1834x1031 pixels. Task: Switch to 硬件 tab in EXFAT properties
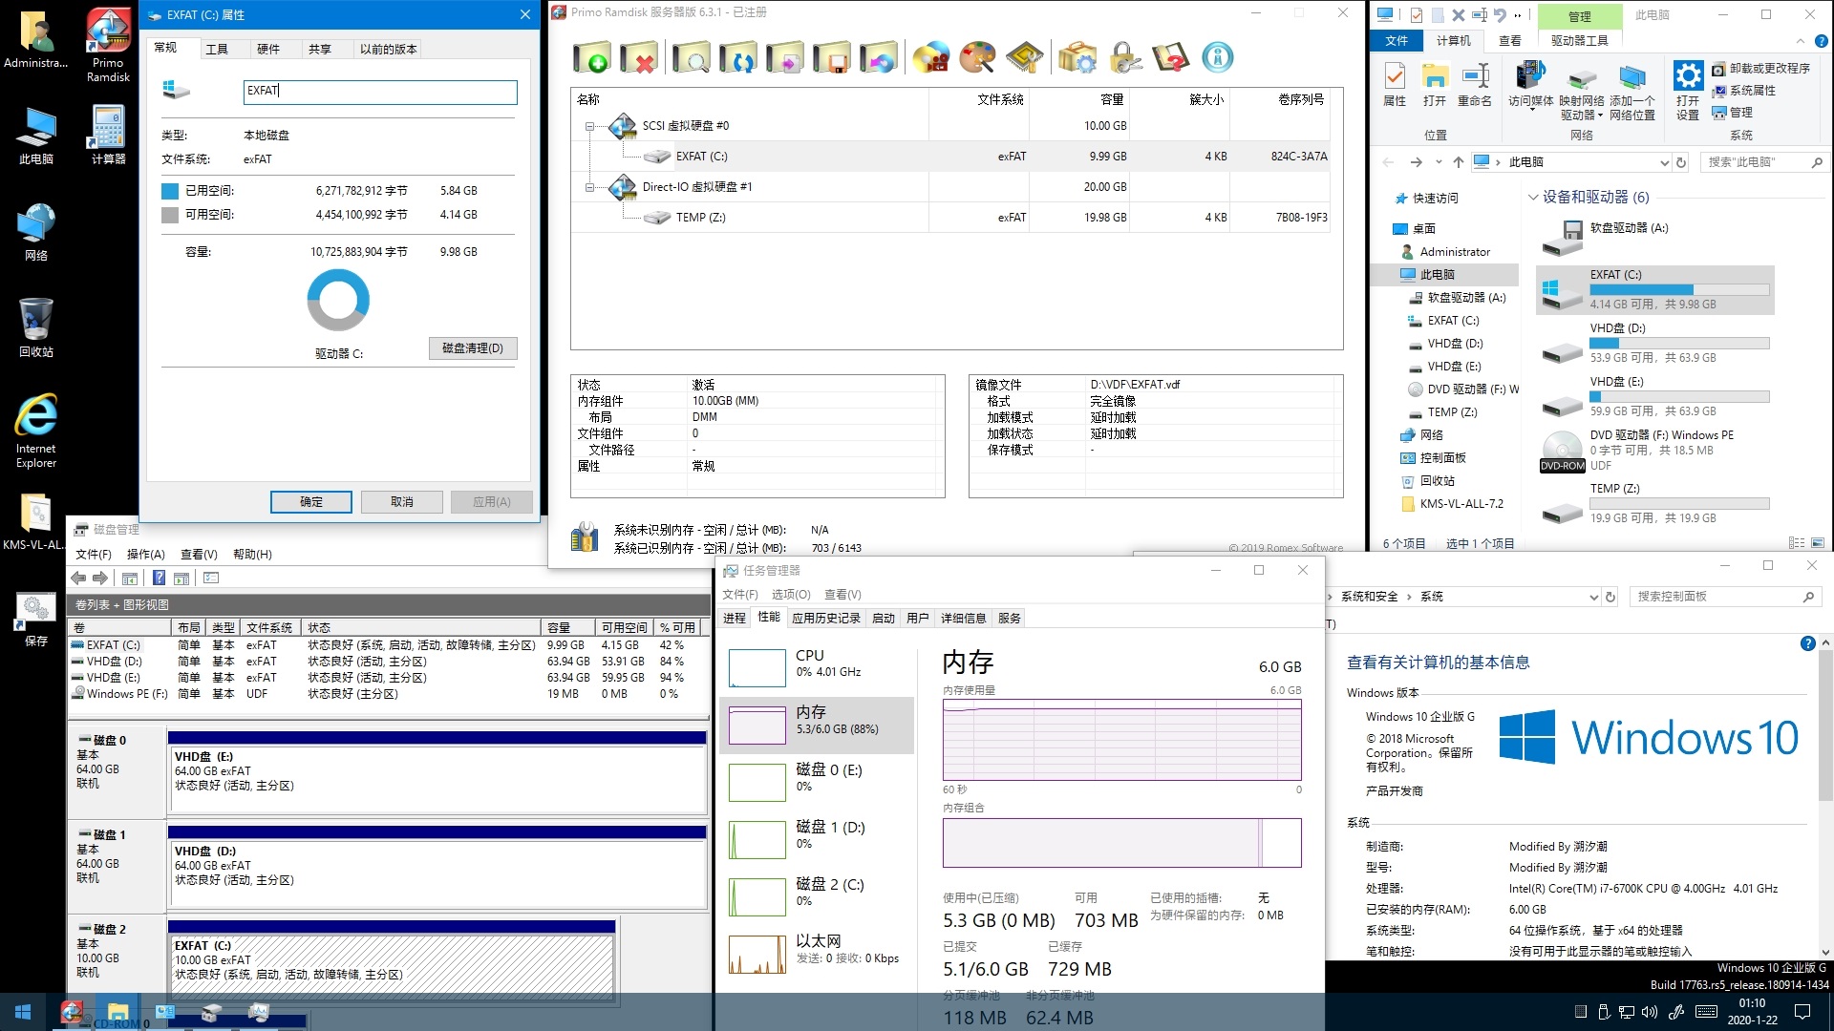pos(268,50)
